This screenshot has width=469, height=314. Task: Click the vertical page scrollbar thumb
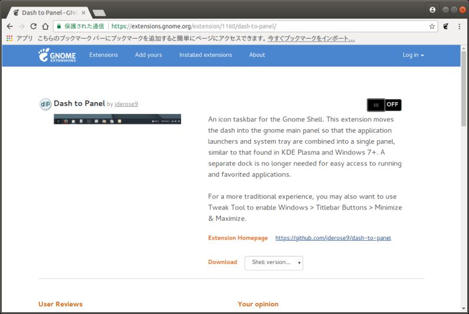pos(464,89)
